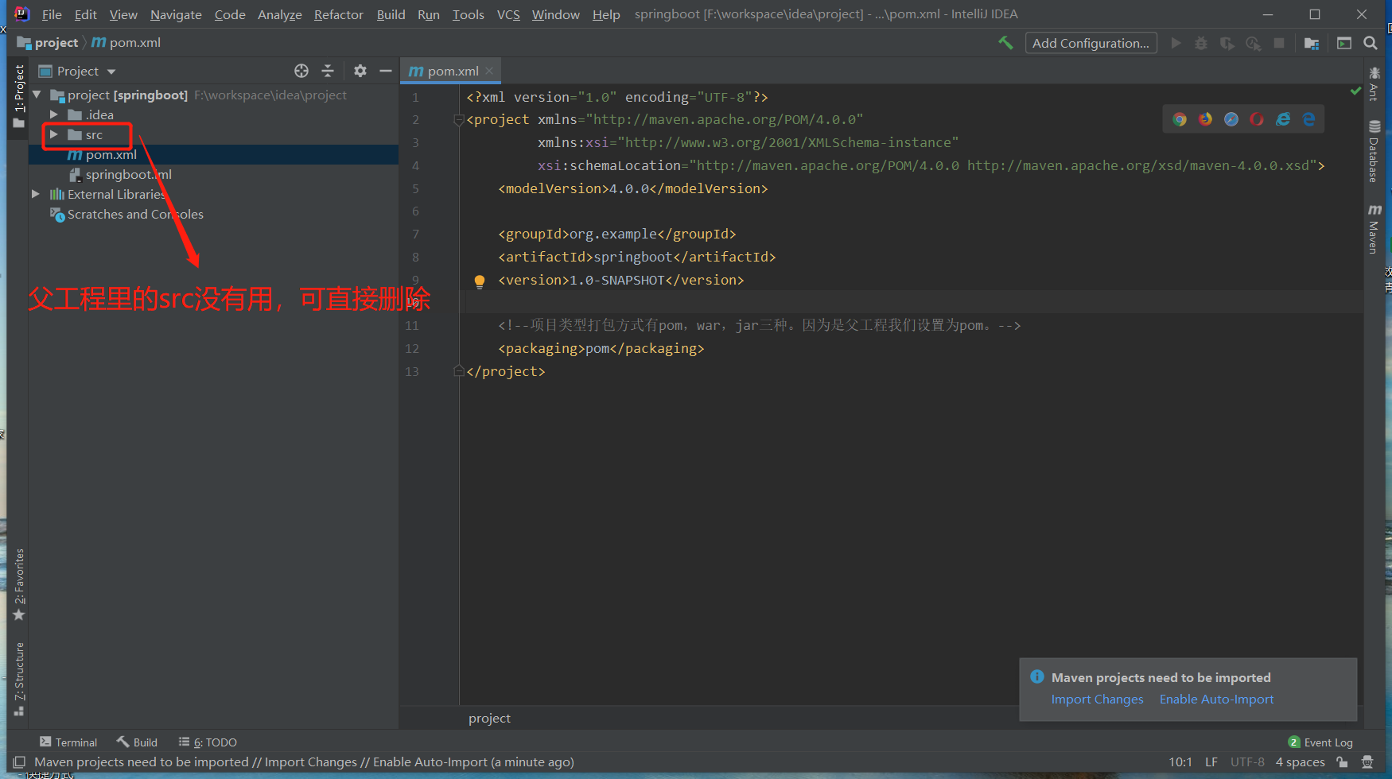Screen dimensions: 1392x779
Task: Expand the .idea folder
Action: click(54, 114)
